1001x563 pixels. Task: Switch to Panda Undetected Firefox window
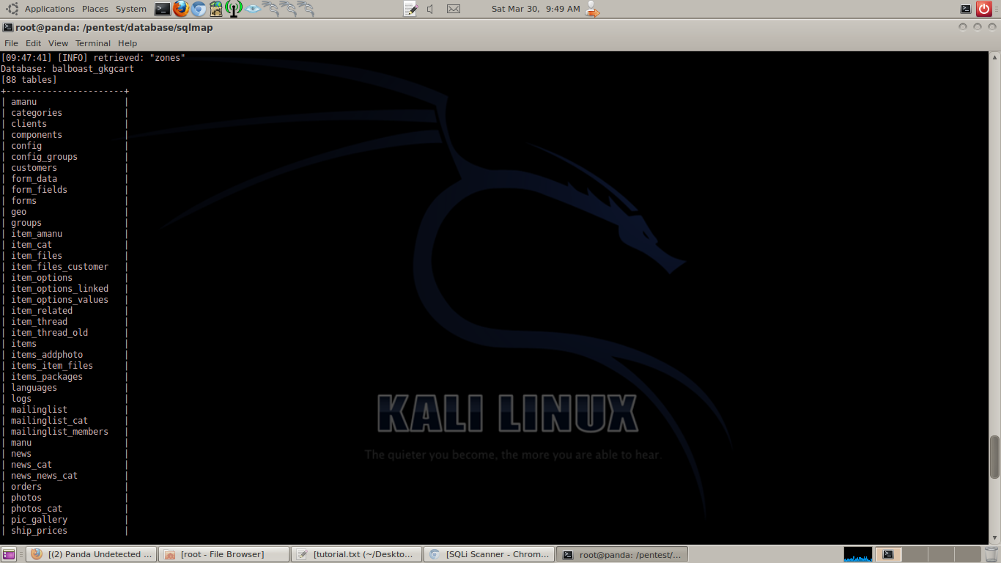[92, 554]
